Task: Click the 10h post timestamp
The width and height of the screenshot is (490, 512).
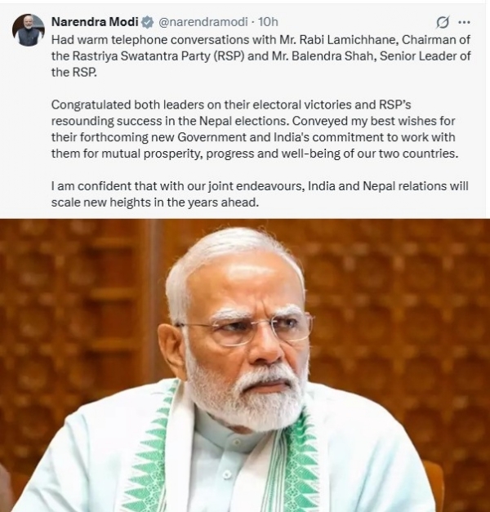Action: (268, 22)
